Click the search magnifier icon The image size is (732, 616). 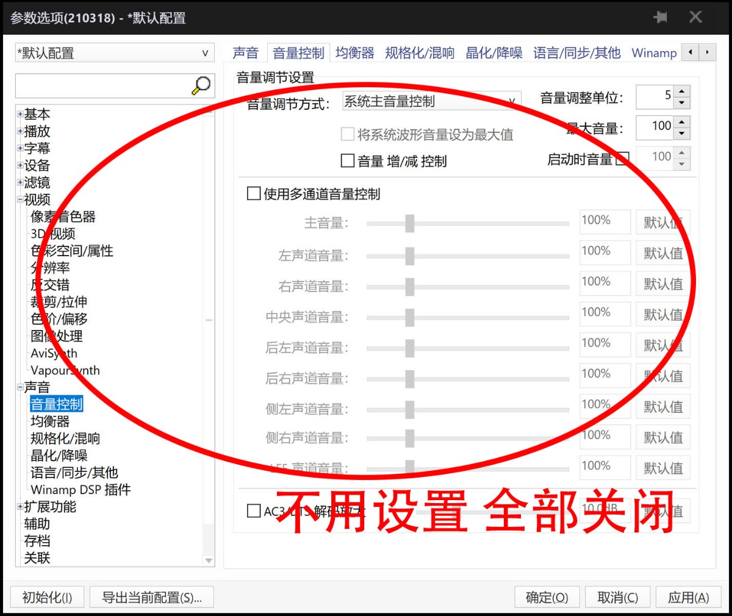(201, 85)
